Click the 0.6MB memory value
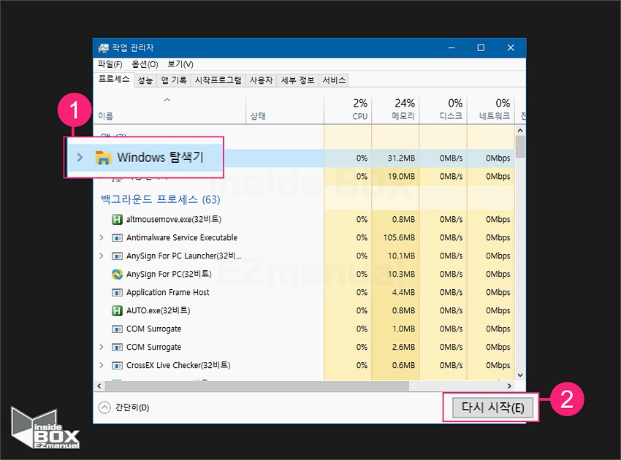621x460 pixels. point(403,365)
